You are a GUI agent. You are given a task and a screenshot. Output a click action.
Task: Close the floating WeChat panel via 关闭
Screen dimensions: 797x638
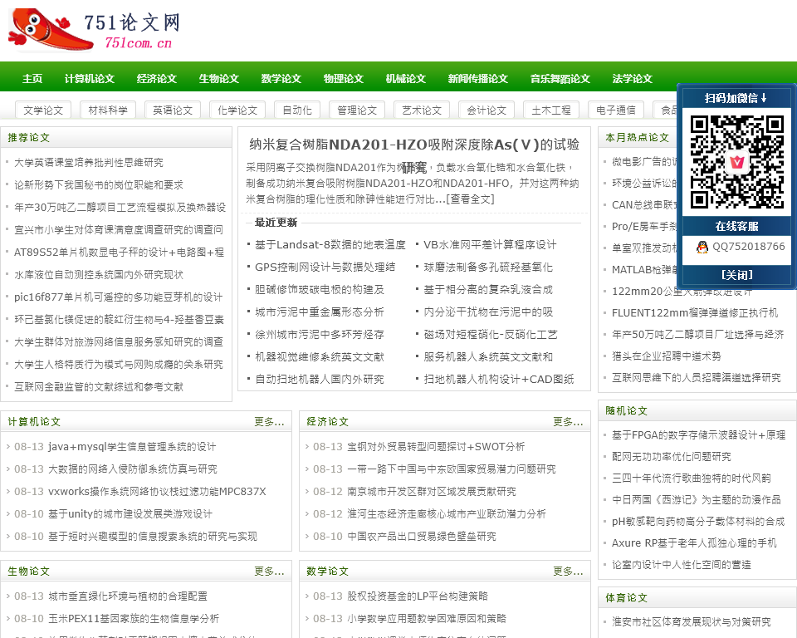click(736, 275)
